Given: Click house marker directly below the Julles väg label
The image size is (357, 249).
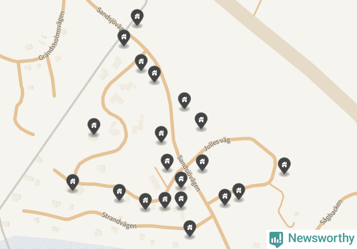Looking at the screenshot, I should coord(202,162).
